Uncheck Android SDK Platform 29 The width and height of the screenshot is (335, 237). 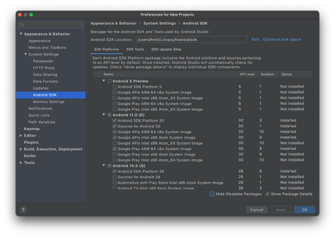pos(114,171)
